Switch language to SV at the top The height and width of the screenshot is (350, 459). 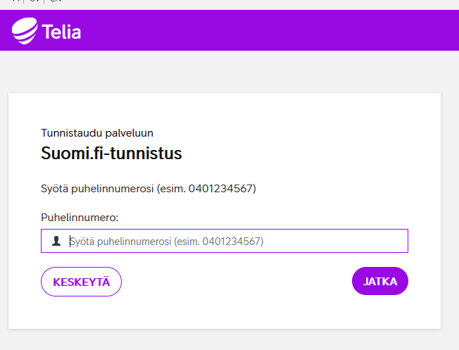click(34, 1)
